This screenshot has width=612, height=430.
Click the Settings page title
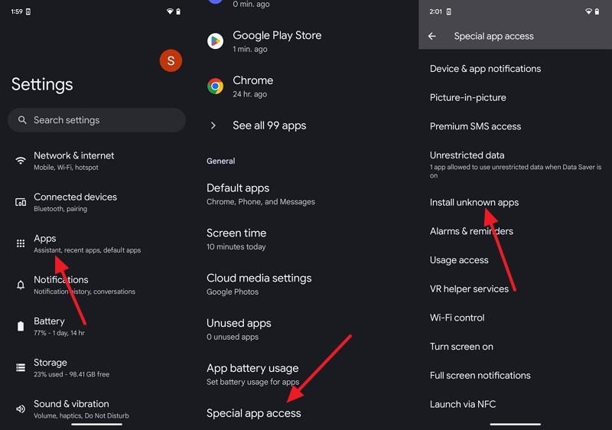(42, 84)
